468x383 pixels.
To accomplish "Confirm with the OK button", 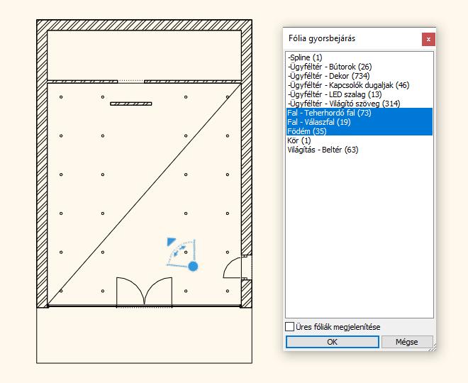I will (332, 342).
